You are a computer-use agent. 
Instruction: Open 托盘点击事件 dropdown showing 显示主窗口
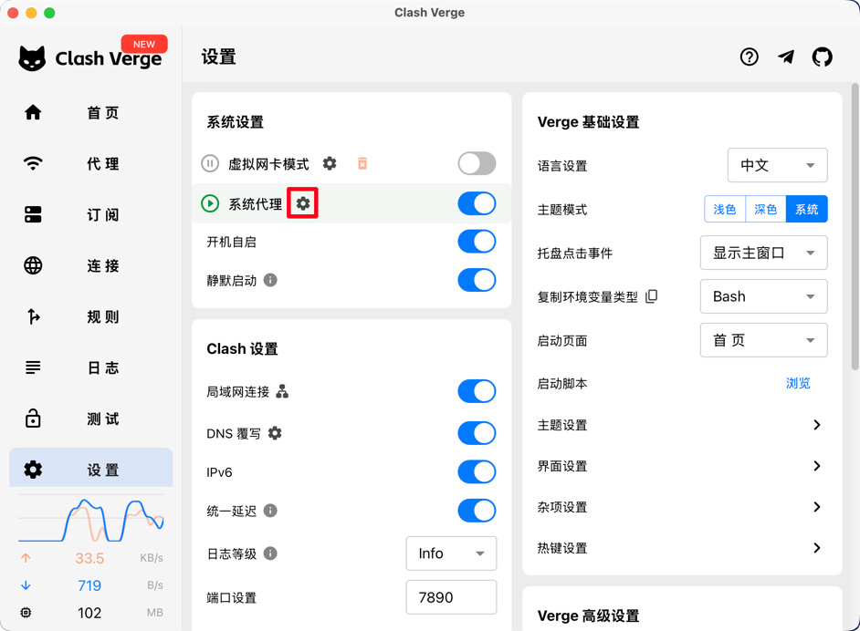click(x=763, y=253)
